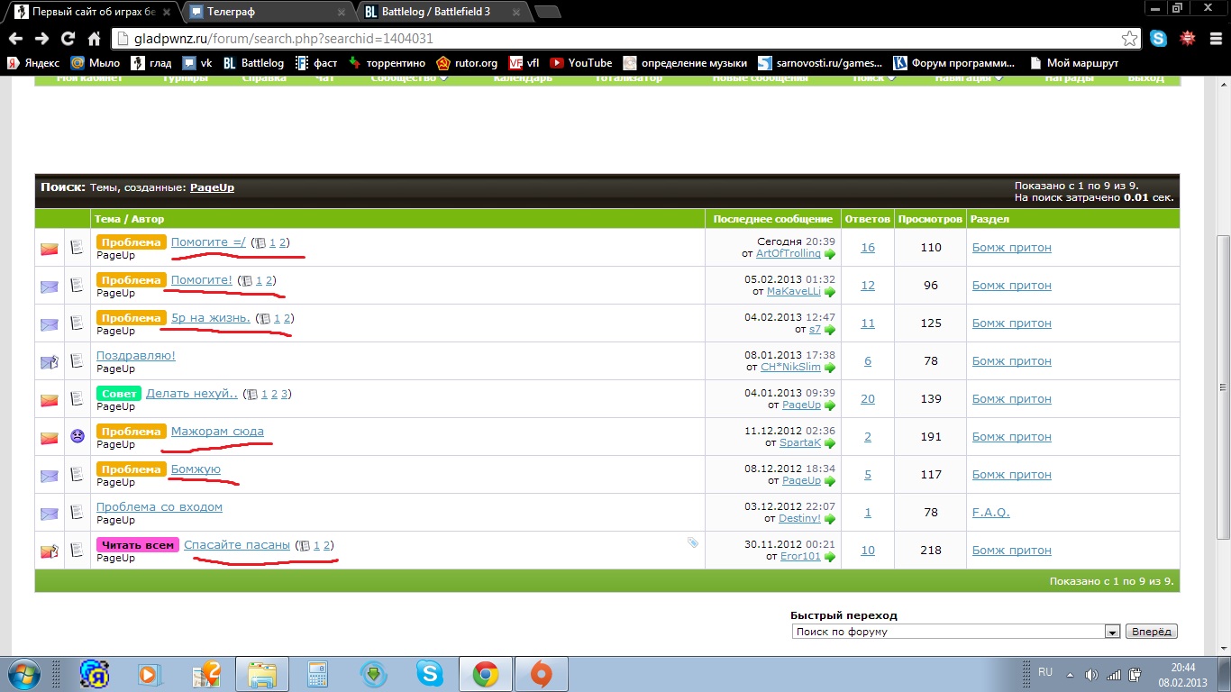The width and height of the screenshot is (1231, 692).
Task: Open the browser home page
Action: pyautogui.click(x=94, y=39)
